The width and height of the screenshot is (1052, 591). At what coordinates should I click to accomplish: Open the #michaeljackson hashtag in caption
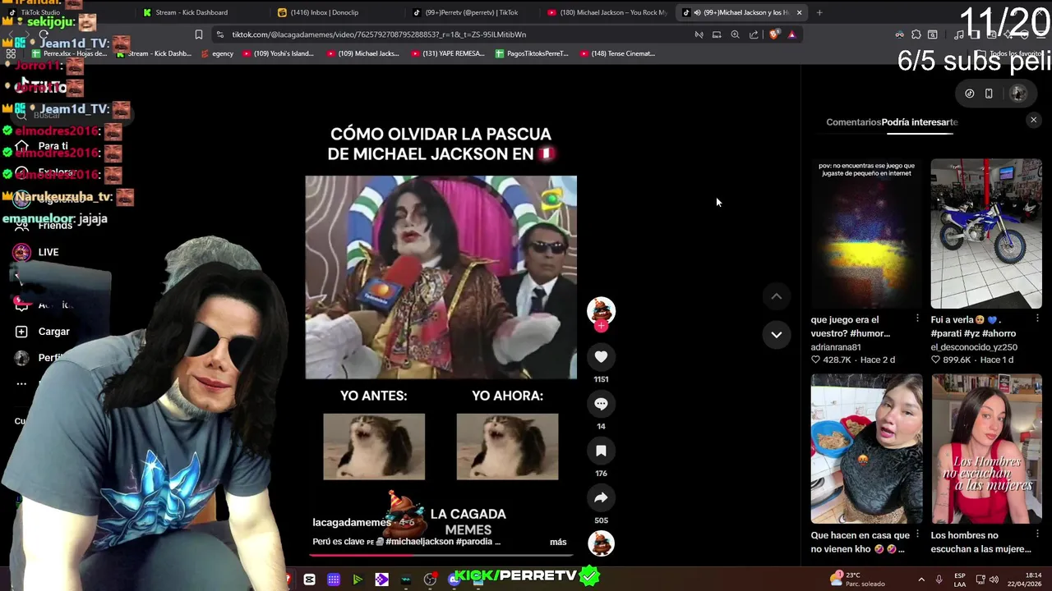(419, 542)
